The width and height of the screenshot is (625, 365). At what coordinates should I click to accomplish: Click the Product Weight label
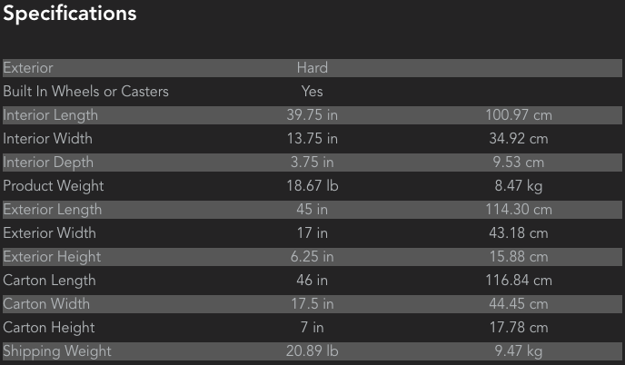click(54, 186)
